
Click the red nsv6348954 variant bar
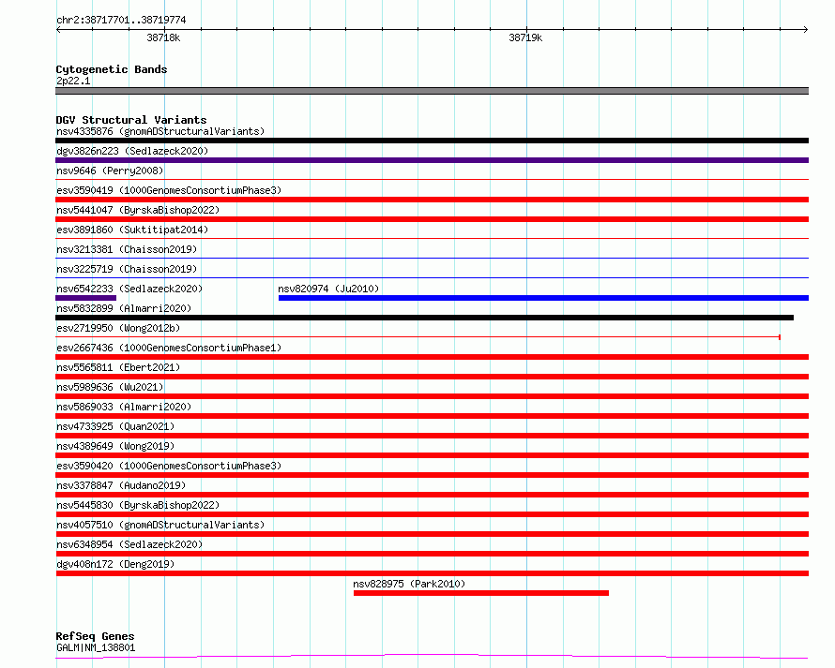pyautogui.click(x=432, y=554)
